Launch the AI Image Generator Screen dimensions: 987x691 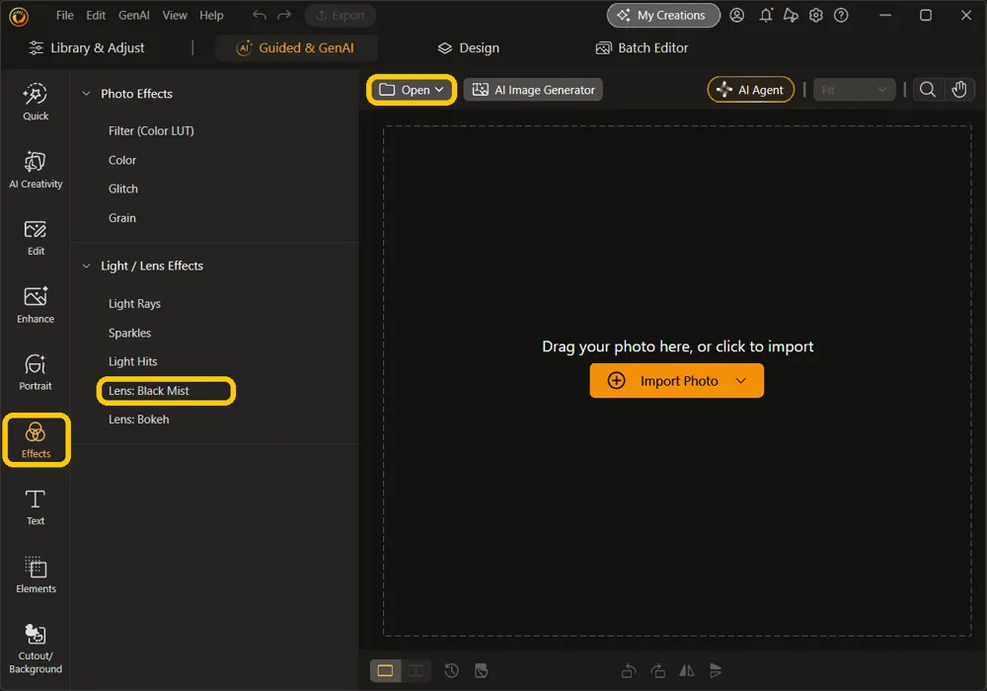click(533, 90)
